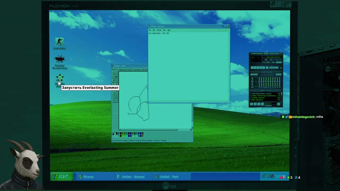Open the playlist MISC menu in Winamp
This screenshot has height=191, width=340.
[263, 104]
